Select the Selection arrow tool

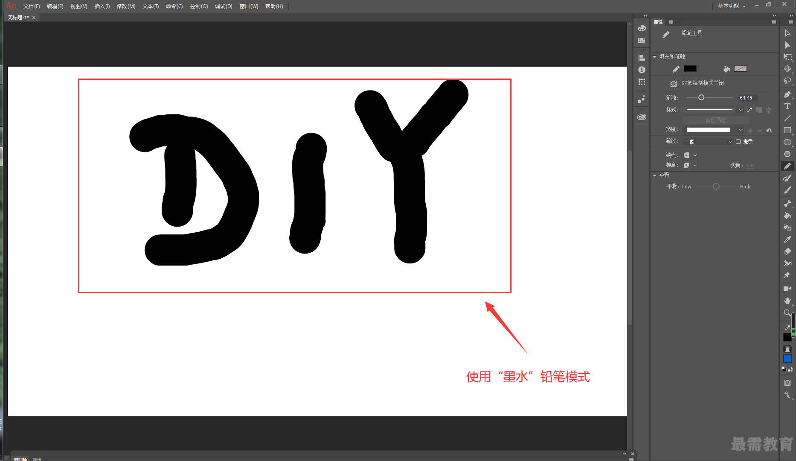[787, 33]
